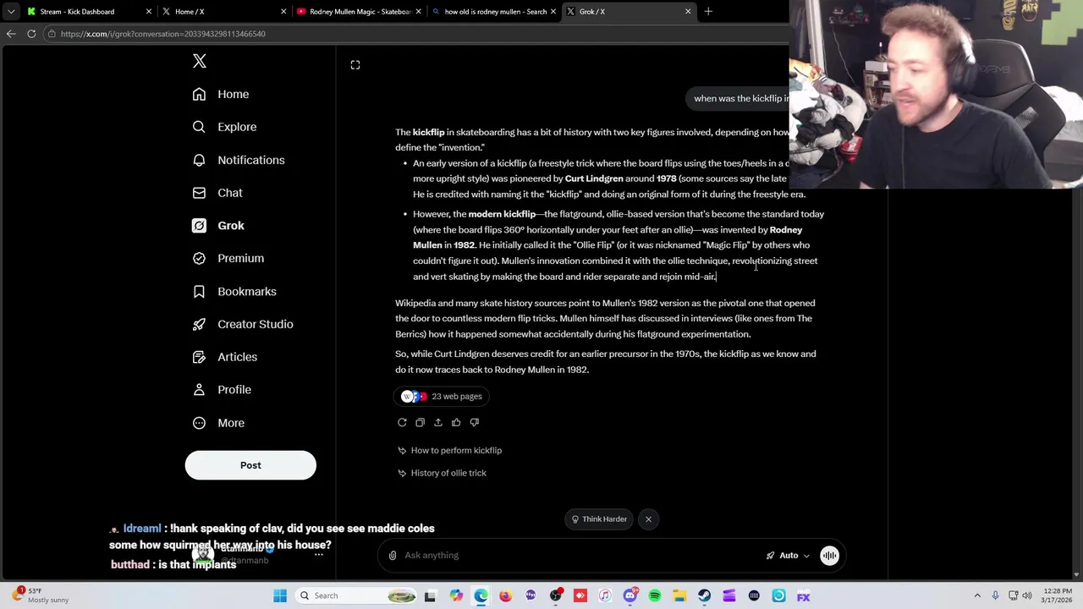Open Creator Studio
Viewport: 1083px width, 609px height.
pos(243,324)
